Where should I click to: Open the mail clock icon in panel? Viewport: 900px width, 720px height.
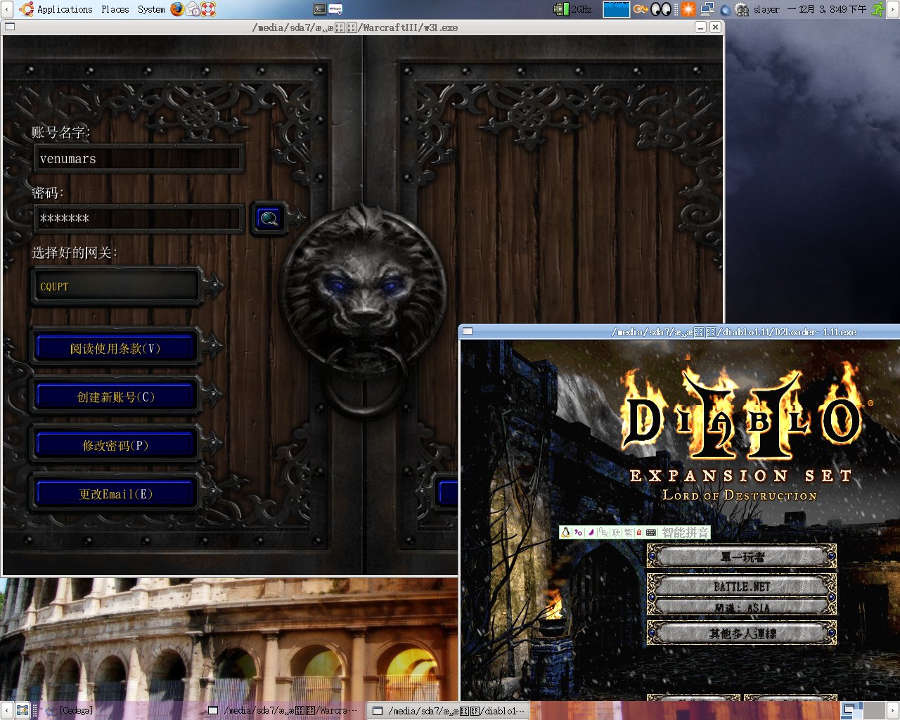(x=193, y=9)
